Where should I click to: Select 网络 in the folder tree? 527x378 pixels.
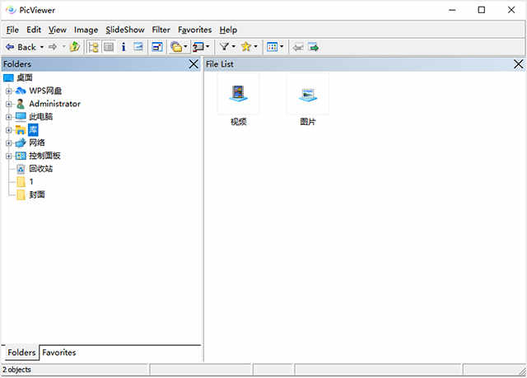pos(37,142)
